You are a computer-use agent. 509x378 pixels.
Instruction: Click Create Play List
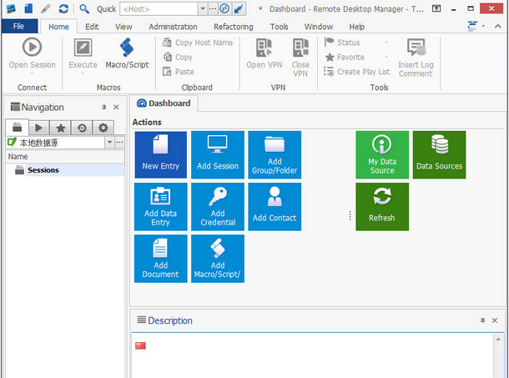point(357,72)
